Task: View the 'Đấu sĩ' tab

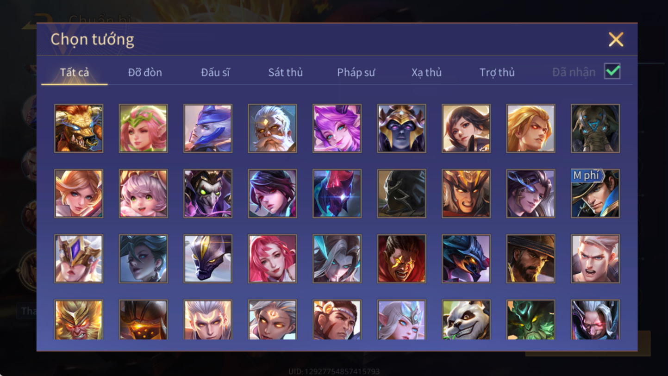Action: point(215,72)
